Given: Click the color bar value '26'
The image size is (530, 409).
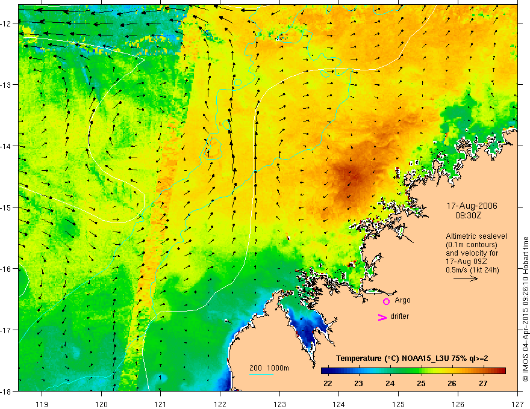Looking at the screenshot, I should click(452, 384).
